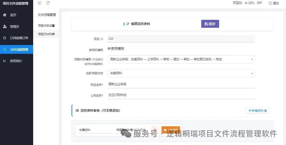Viewport: 286px width, 145px height.
Task: Open 项目状态设置 submenu item
Action: (x=46, y=26)
